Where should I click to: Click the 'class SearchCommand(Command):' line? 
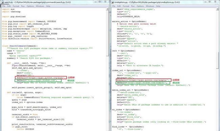click(20, 46)
